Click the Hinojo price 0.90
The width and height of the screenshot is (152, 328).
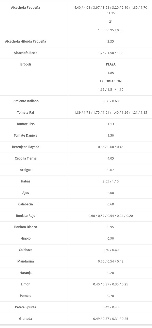[110, 238]
